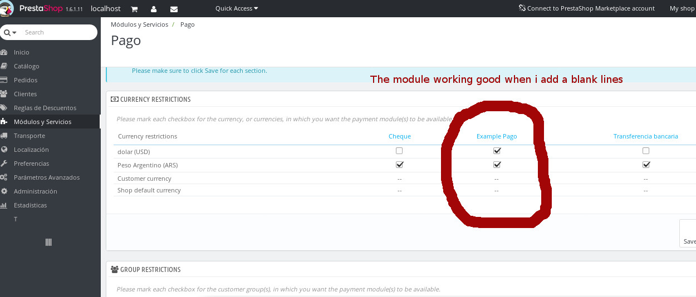
Task: Click the Reglas de Descuentos tags icon
Action: pyautogui.click(x=3, y=108)
